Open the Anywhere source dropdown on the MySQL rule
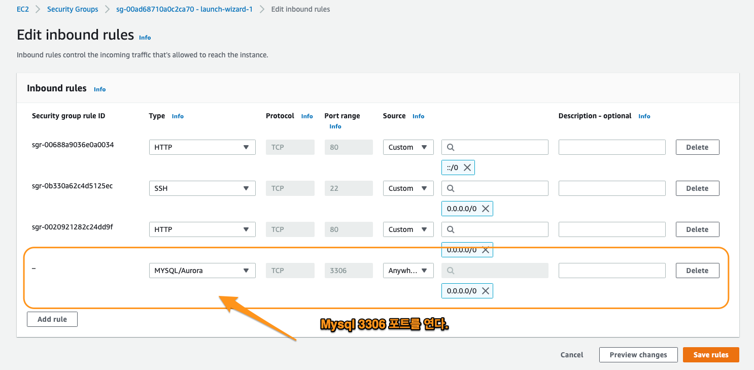Screen dimensions: 754x370 tap(408, 270)
